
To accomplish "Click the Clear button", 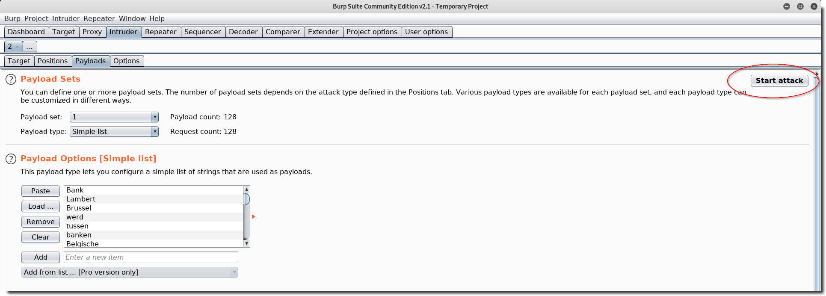I will 41,237.
